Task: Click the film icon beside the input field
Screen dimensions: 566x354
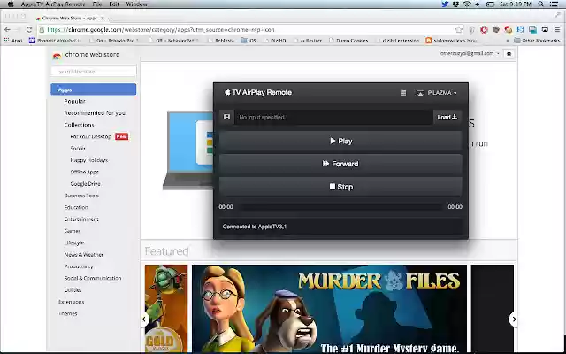Action: pyautogui.click(x=226, y=117)
